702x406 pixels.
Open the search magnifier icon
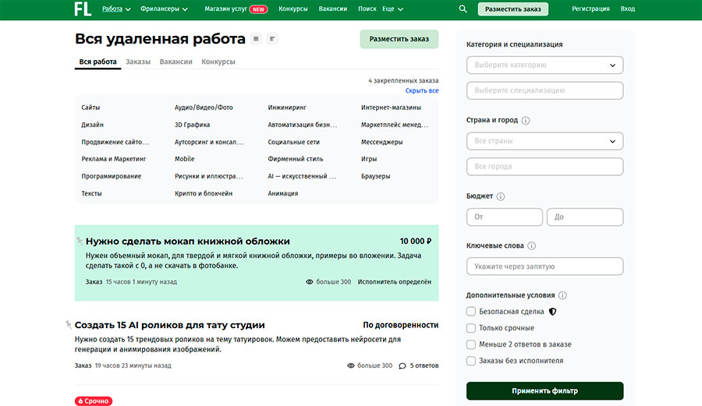pyautogui.click(x=463, y=9)
